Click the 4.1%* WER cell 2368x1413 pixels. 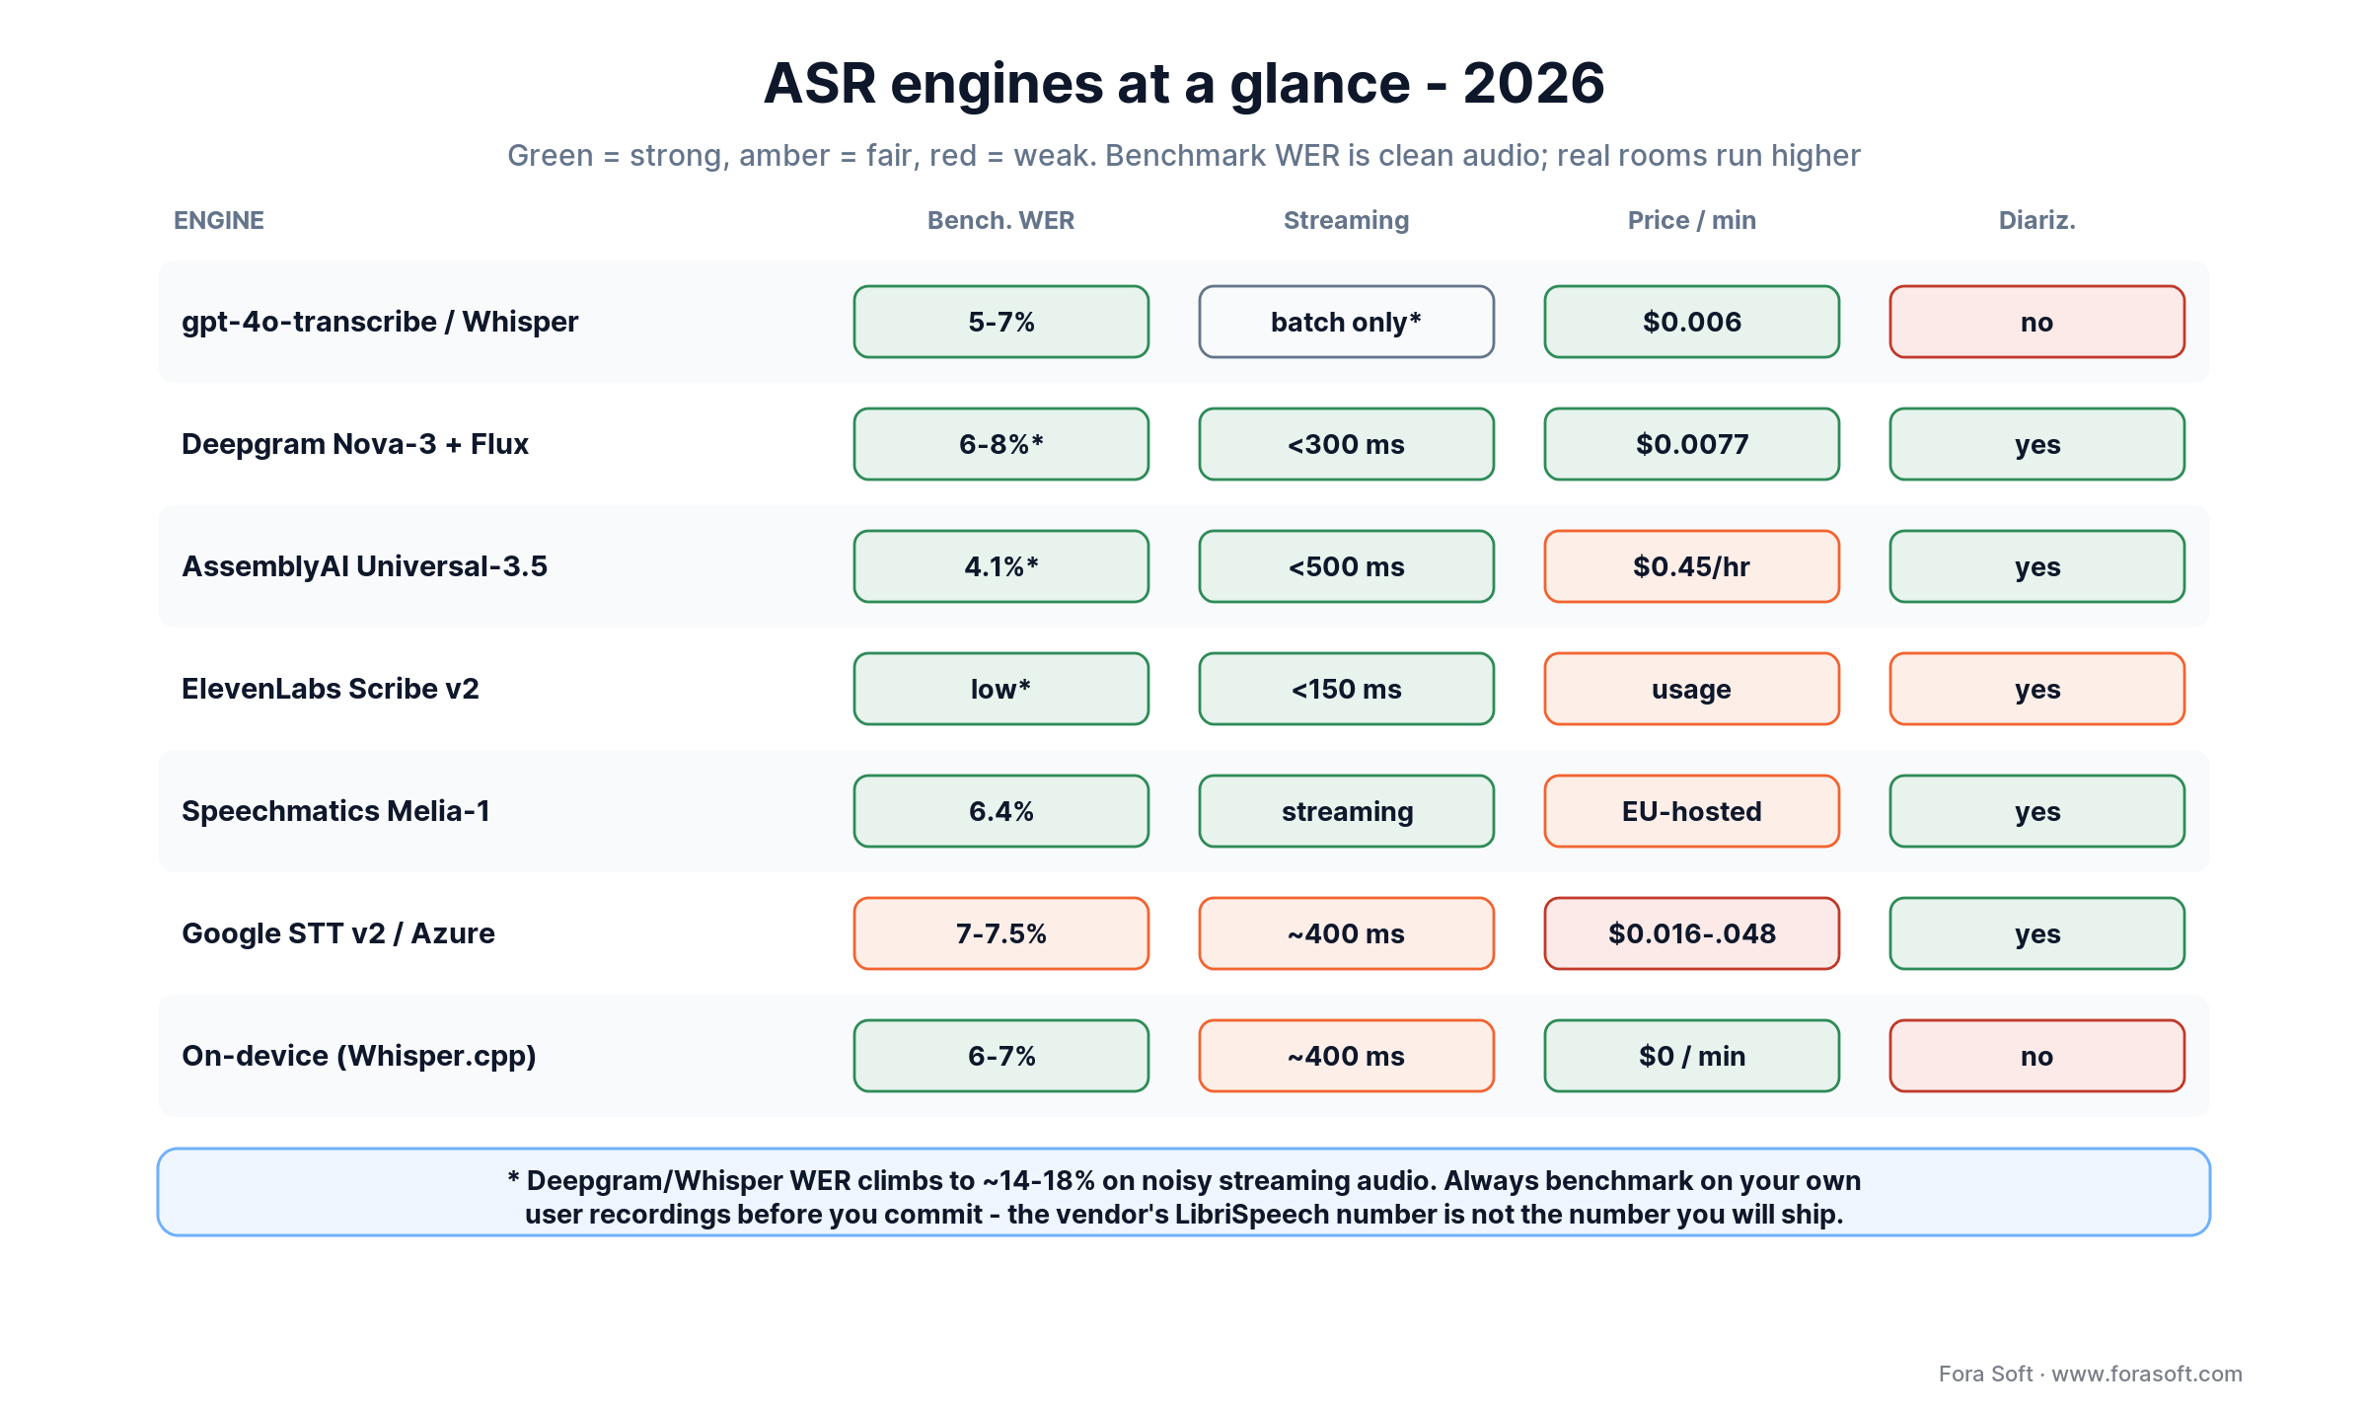tap(1001, 566)
